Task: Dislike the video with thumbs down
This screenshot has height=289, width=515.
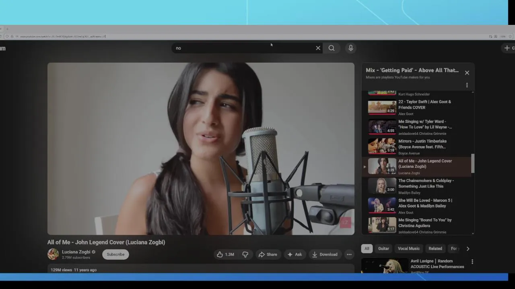Action: tap(245, 254)
